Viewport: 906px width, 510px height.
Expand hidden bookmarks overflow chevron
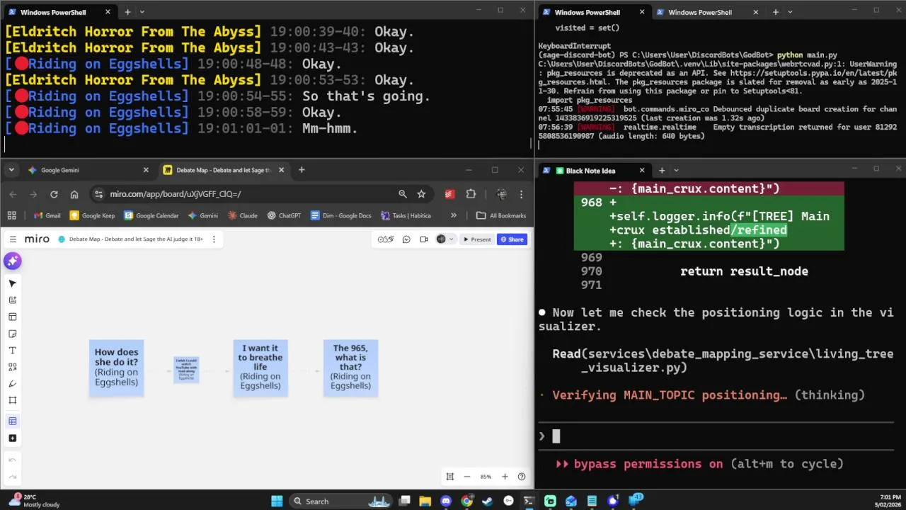454,215
